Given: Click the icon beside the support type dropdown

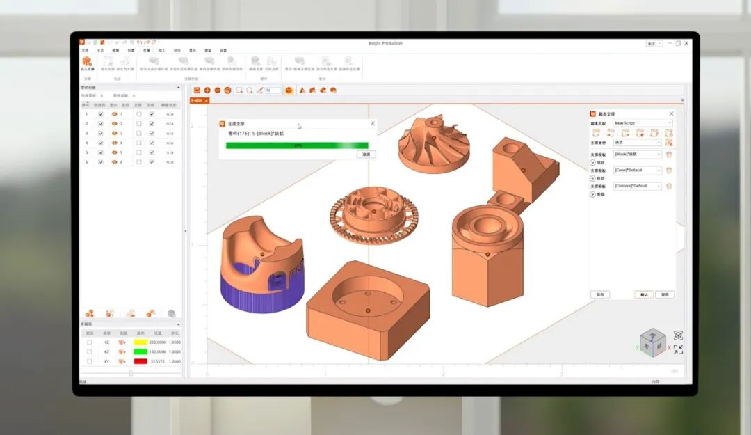Looking at the screenshot, I should point(669,143).
